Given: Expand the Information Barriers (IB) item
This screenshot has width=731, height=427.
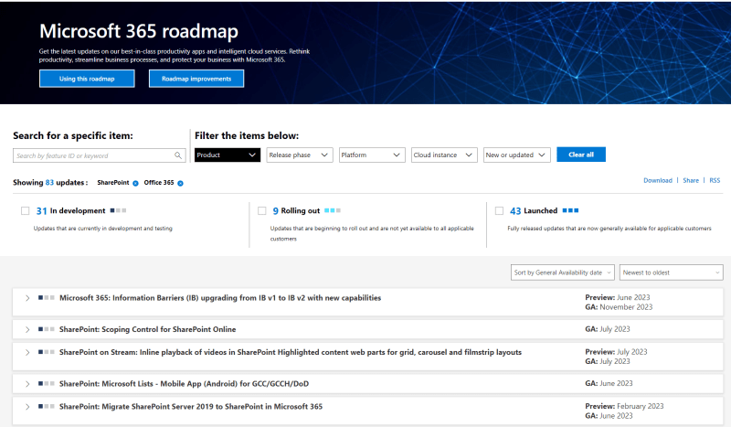Looking at the screenshot, I should (27, 298).
